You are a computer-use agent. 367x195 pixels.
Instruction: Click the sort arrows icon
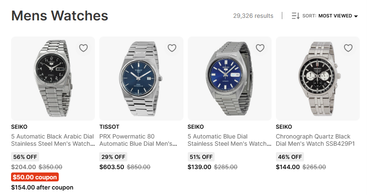[x=295, y=16]
